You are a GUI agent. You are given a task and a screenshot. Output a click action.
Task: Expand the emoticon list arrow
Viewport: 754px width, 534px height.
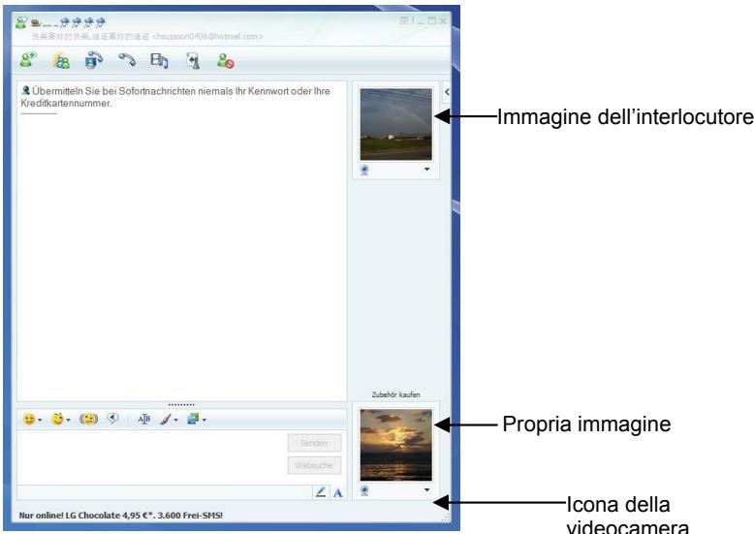pyautogui.click(x=40, y=420)
